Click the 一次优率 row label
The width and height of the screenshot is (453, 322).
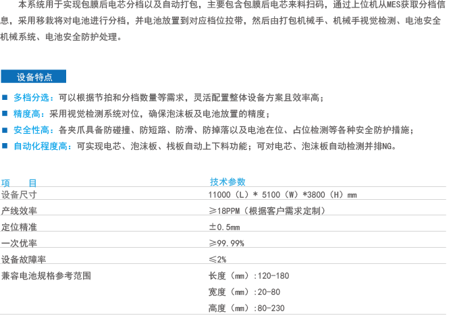[19, 243]
